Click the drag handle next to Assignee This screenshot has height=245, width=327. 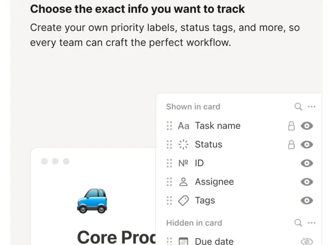[169, 182]
